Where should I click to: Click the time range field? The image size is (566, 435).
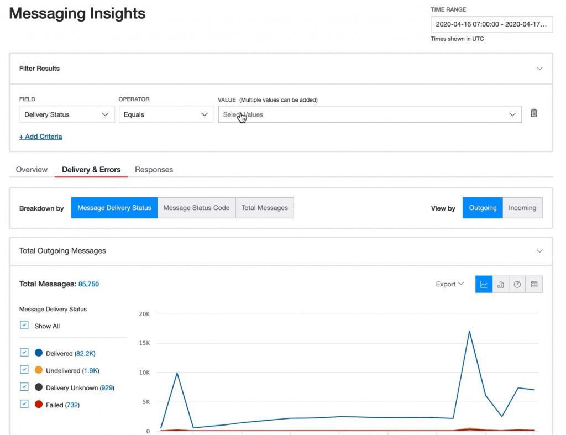tap(491, 24)
